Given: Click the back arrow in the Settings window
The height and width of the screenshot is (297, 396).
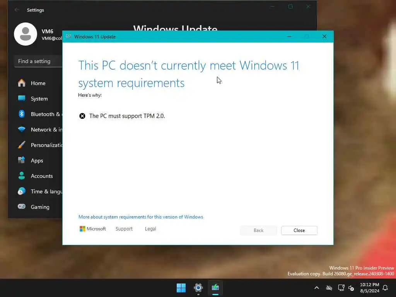Looking at the screenshot, I should click(x=17, y=10).
